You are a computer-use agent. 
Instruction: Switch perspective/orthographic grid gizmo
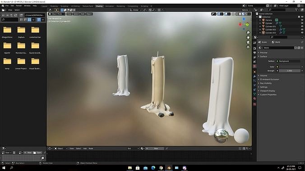pos(248,47)
